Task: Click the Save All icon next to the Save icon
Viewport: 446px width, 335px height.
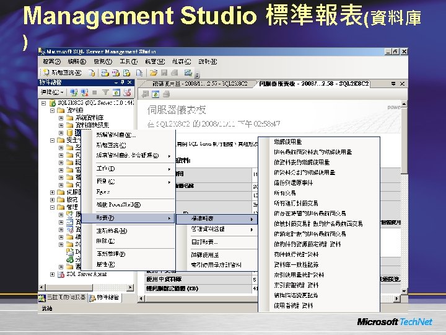Action: 174,73
